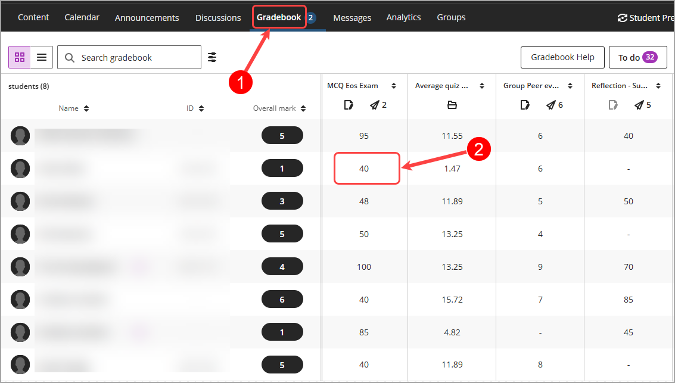Select Average quiz value 1.47
This screenshot has width=675, height=383.
(x=452, y=168)
